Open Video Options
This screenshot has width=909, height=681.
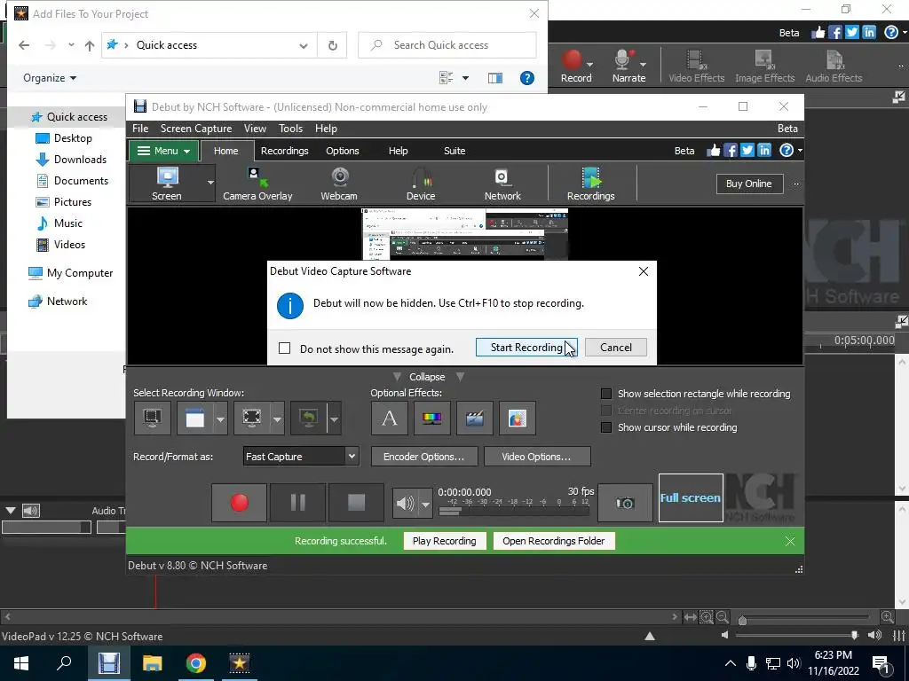537,457
